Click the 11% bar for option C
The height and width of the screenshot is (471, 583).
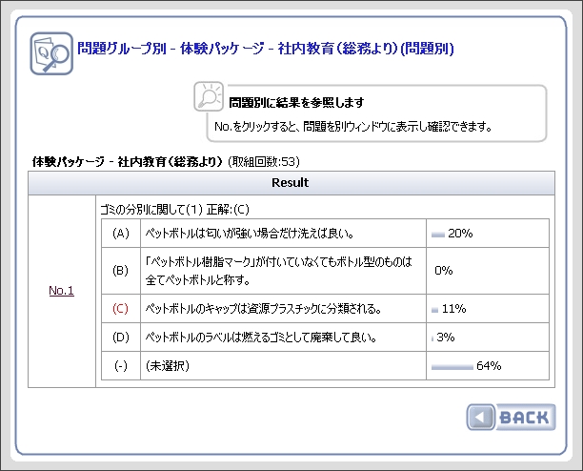(x=435, y=309)
